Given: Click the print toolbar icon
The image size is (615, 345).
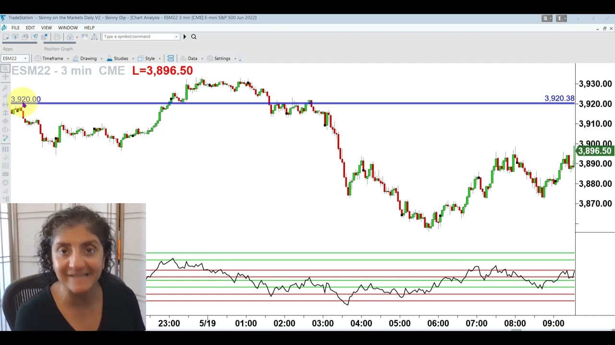Looking at the screenshot, I should click(x=57, y=37).
